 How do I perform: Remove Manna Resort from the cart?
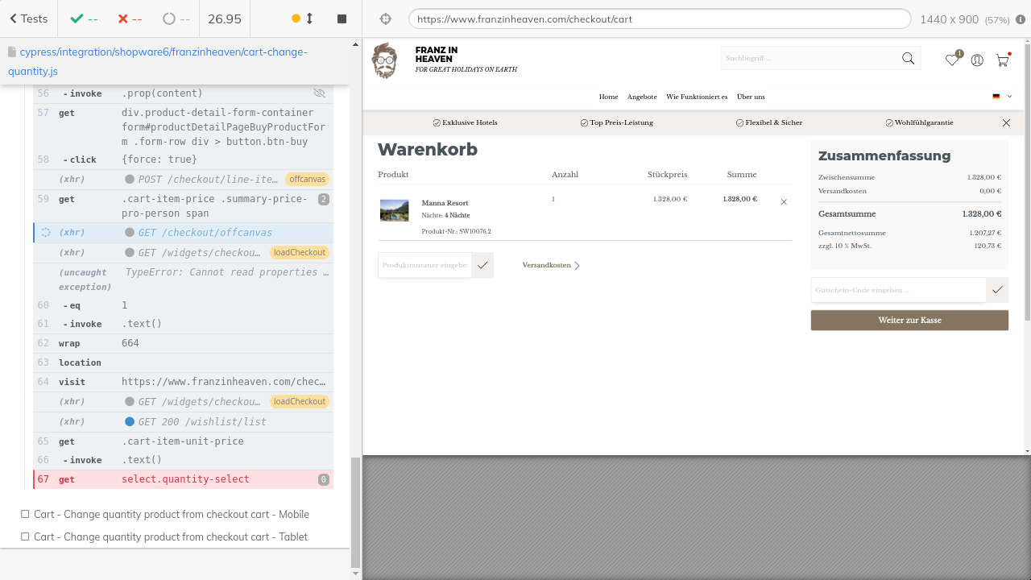coord(784,202)
